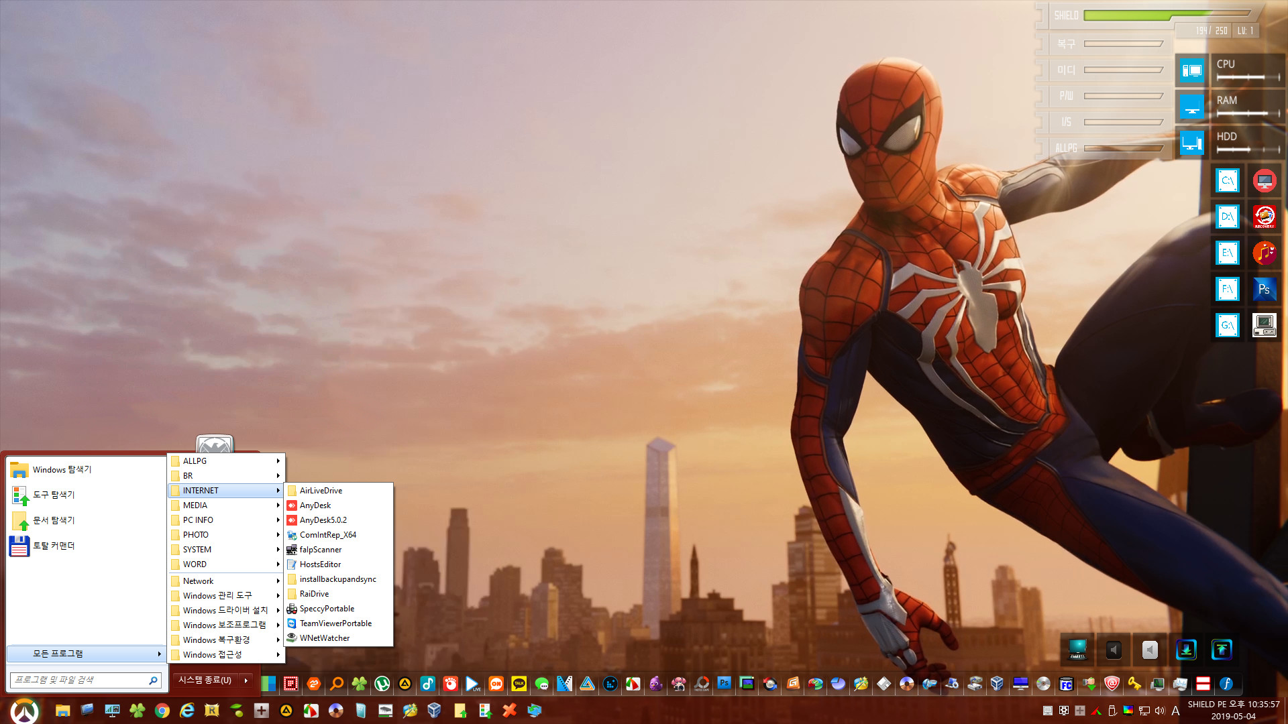
Task: Open SpeccyPortable menu entry
Action: point(339,609)
